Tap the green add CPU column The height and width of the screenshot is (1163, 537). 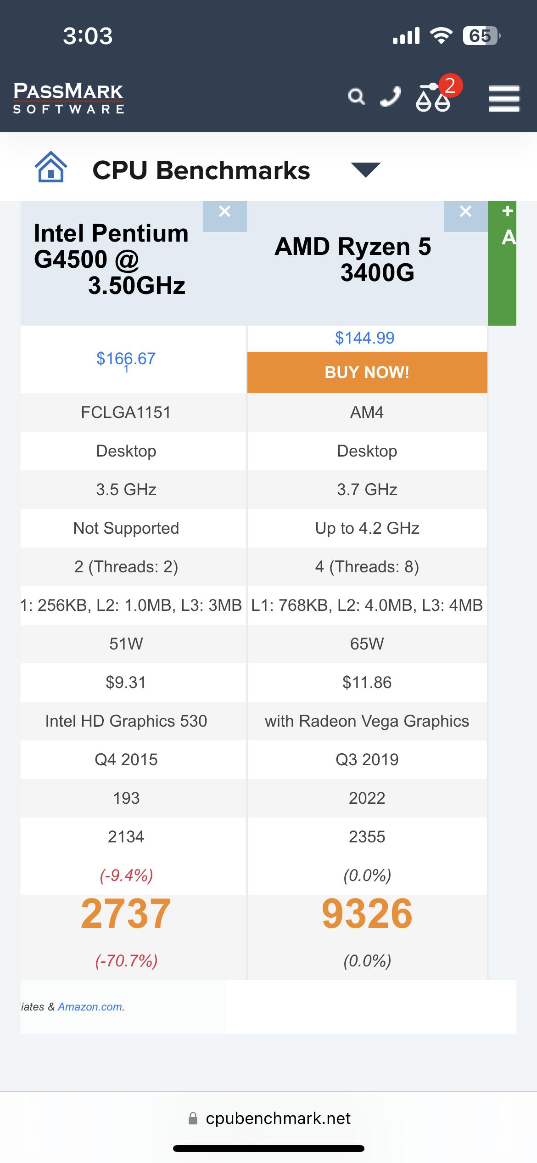(x=502, y=263)
